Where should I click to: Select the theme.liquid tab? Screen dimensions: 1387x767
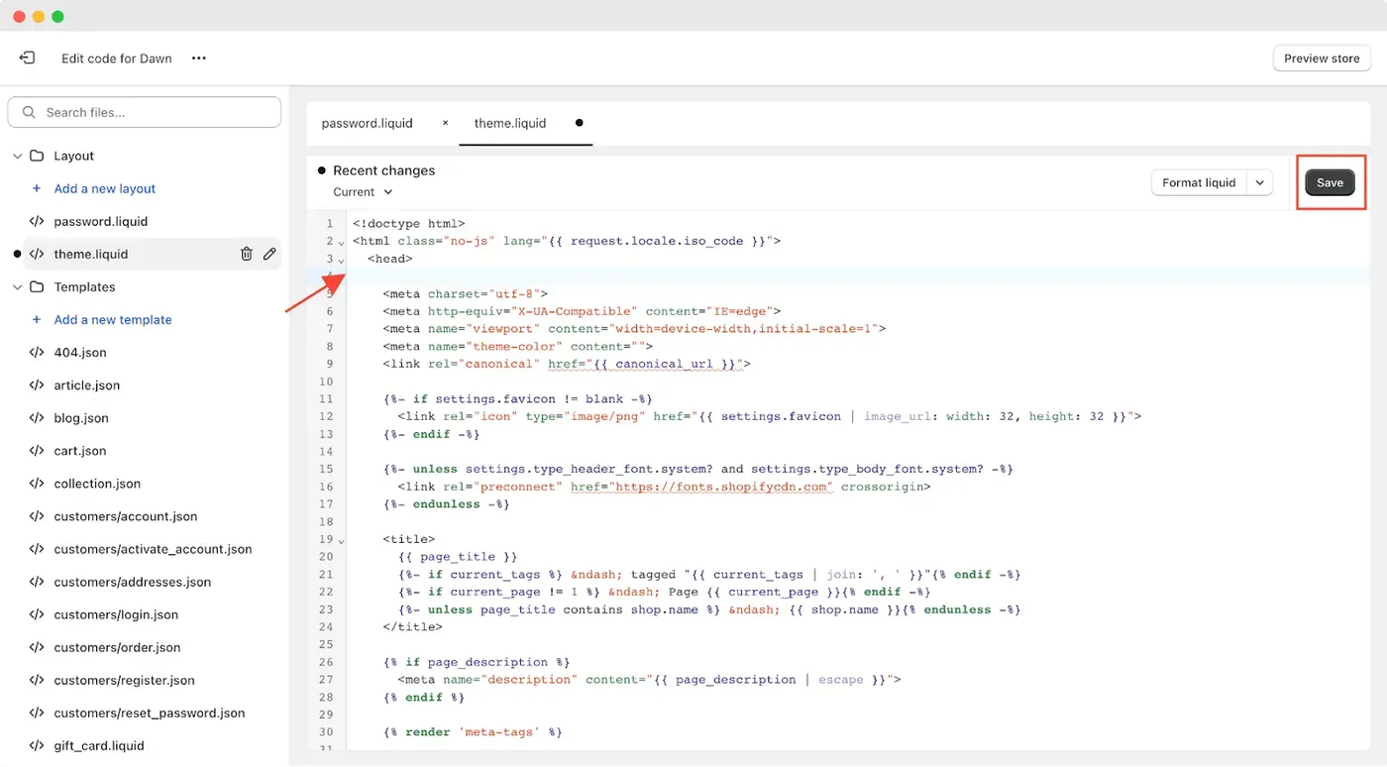(510, 123)
